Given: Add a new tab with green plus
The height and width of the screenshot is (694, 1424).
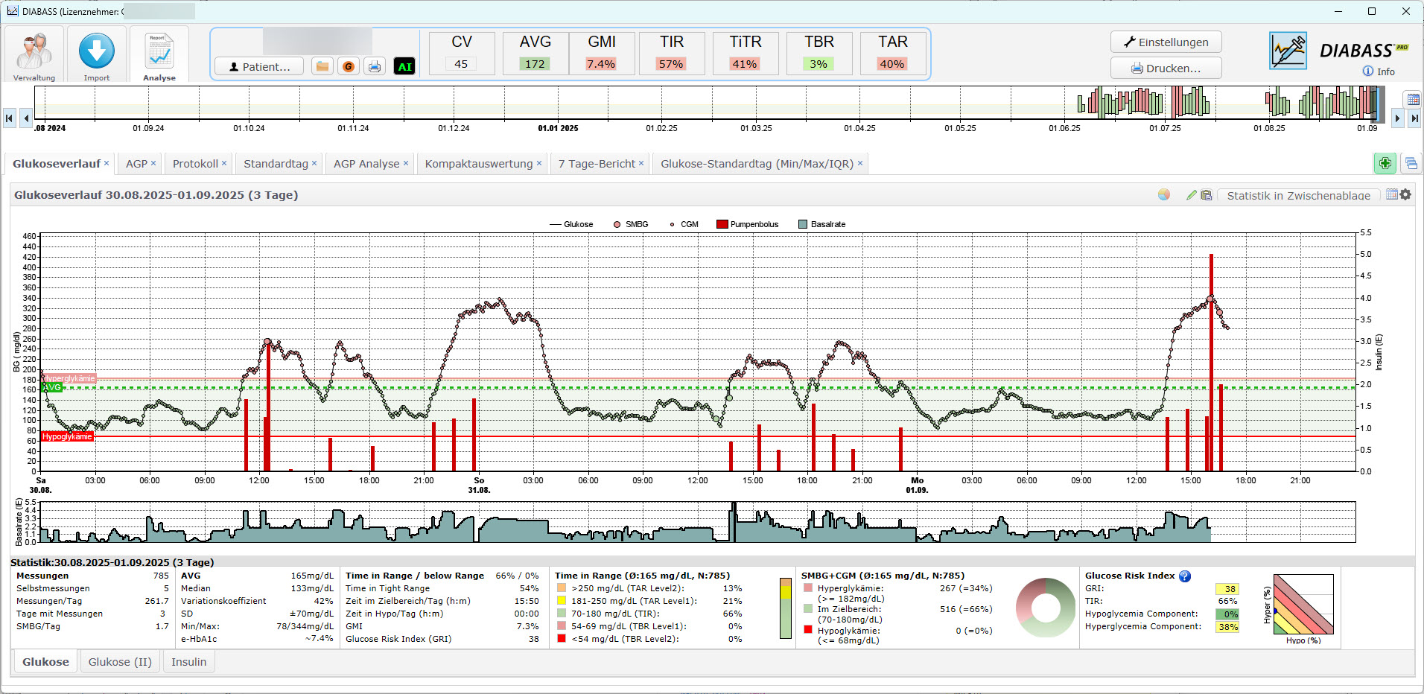Looking at the screenshot, I should click(1385, 163).
